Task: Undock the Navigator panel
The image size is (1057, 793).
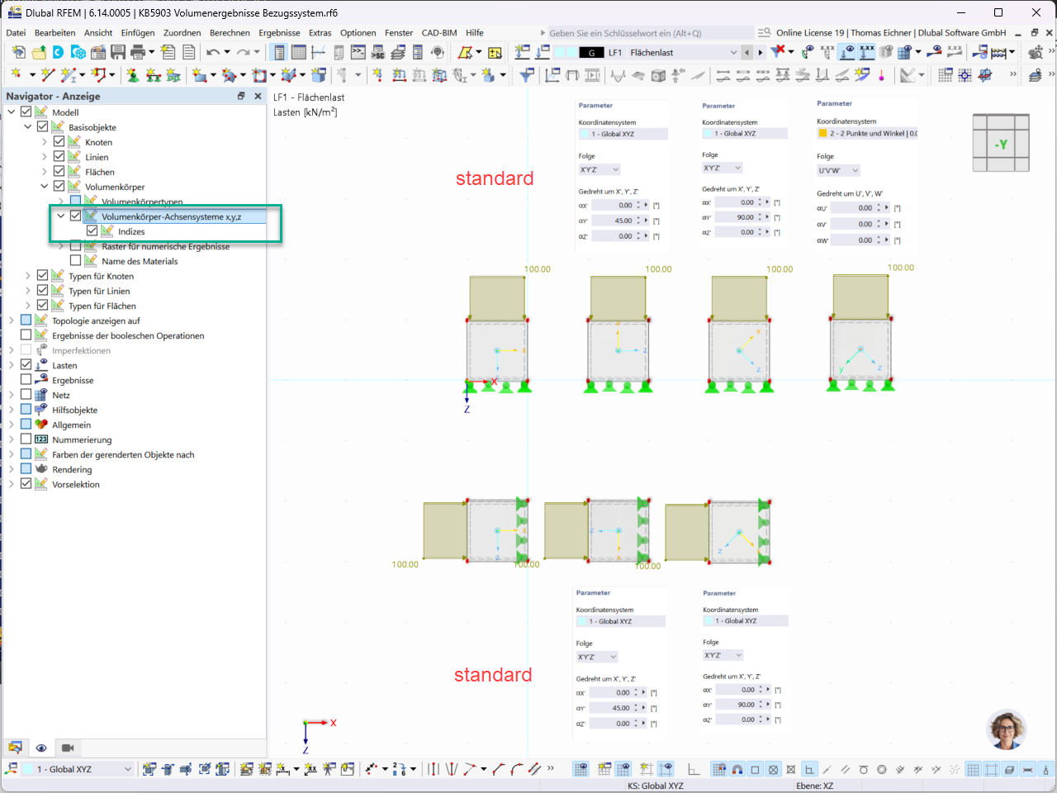Action: (241, 96)
